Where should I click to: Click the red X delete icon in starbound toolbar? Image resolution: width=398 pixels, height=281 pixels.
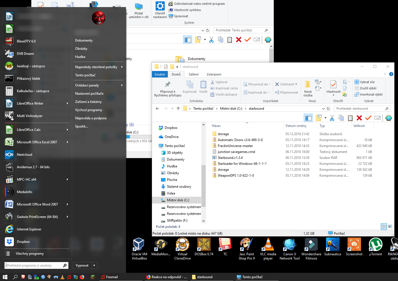coord(359,118)
